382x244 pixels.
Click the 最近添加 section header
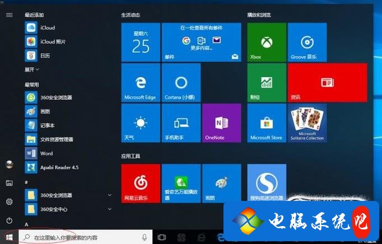coord(34,15)
